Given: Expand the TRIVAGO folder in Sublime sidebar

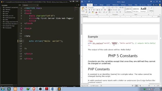Looking at the screenshot, I should 2,10.
